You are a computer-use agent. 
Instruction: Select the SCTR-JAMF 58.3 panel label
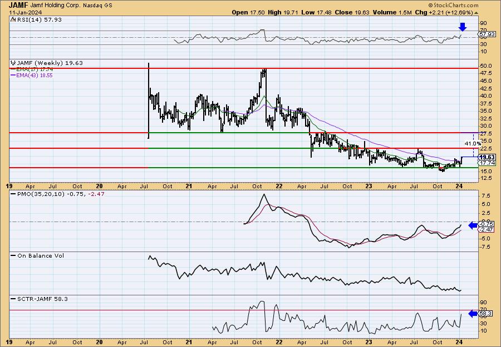(42, 299)
